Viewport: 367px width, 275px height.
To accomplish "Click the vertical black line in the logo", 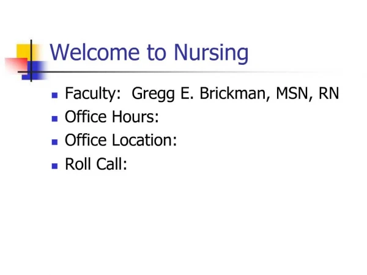I will [31, 61].
